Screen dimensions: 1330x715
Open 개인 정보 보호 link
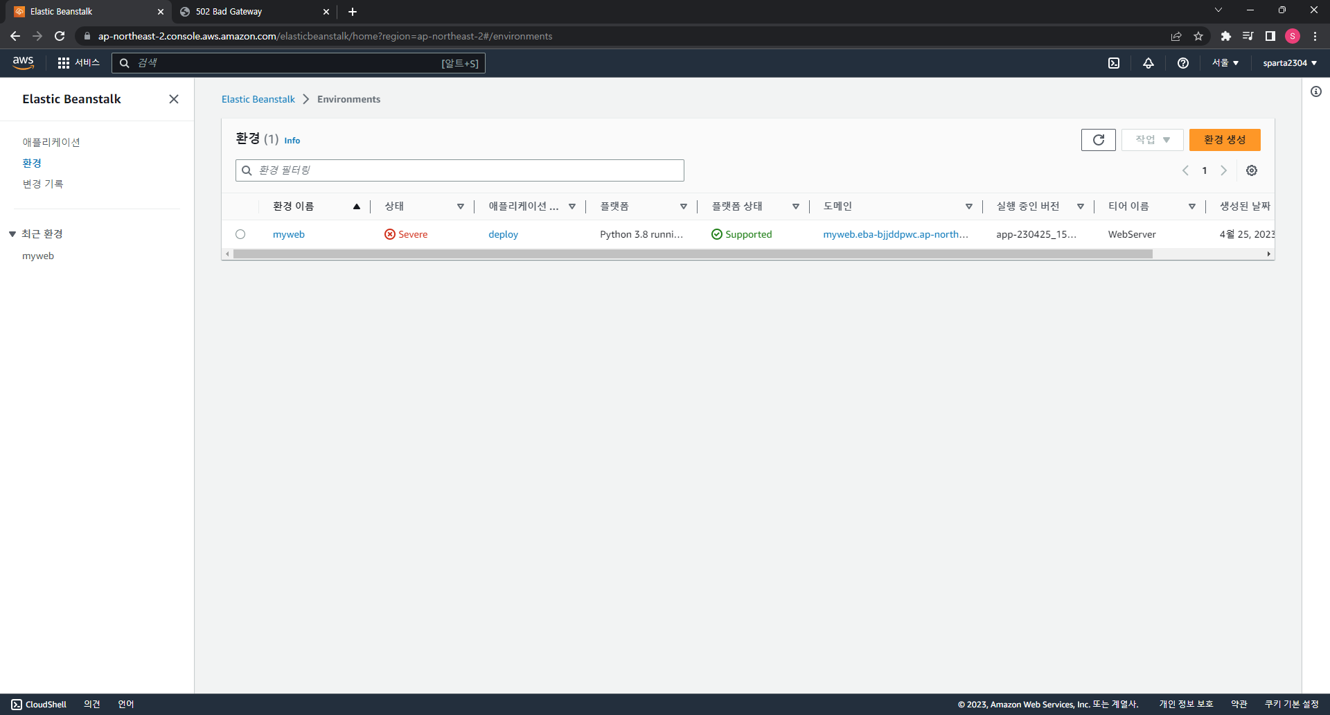pos(1187,705)
